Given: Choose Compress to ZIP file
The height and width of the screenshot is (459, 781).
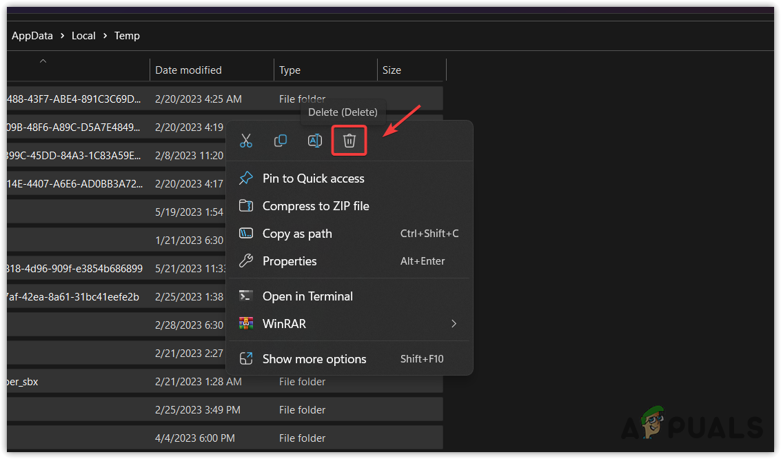Looking at the screenshot, I should coord(316,206).
